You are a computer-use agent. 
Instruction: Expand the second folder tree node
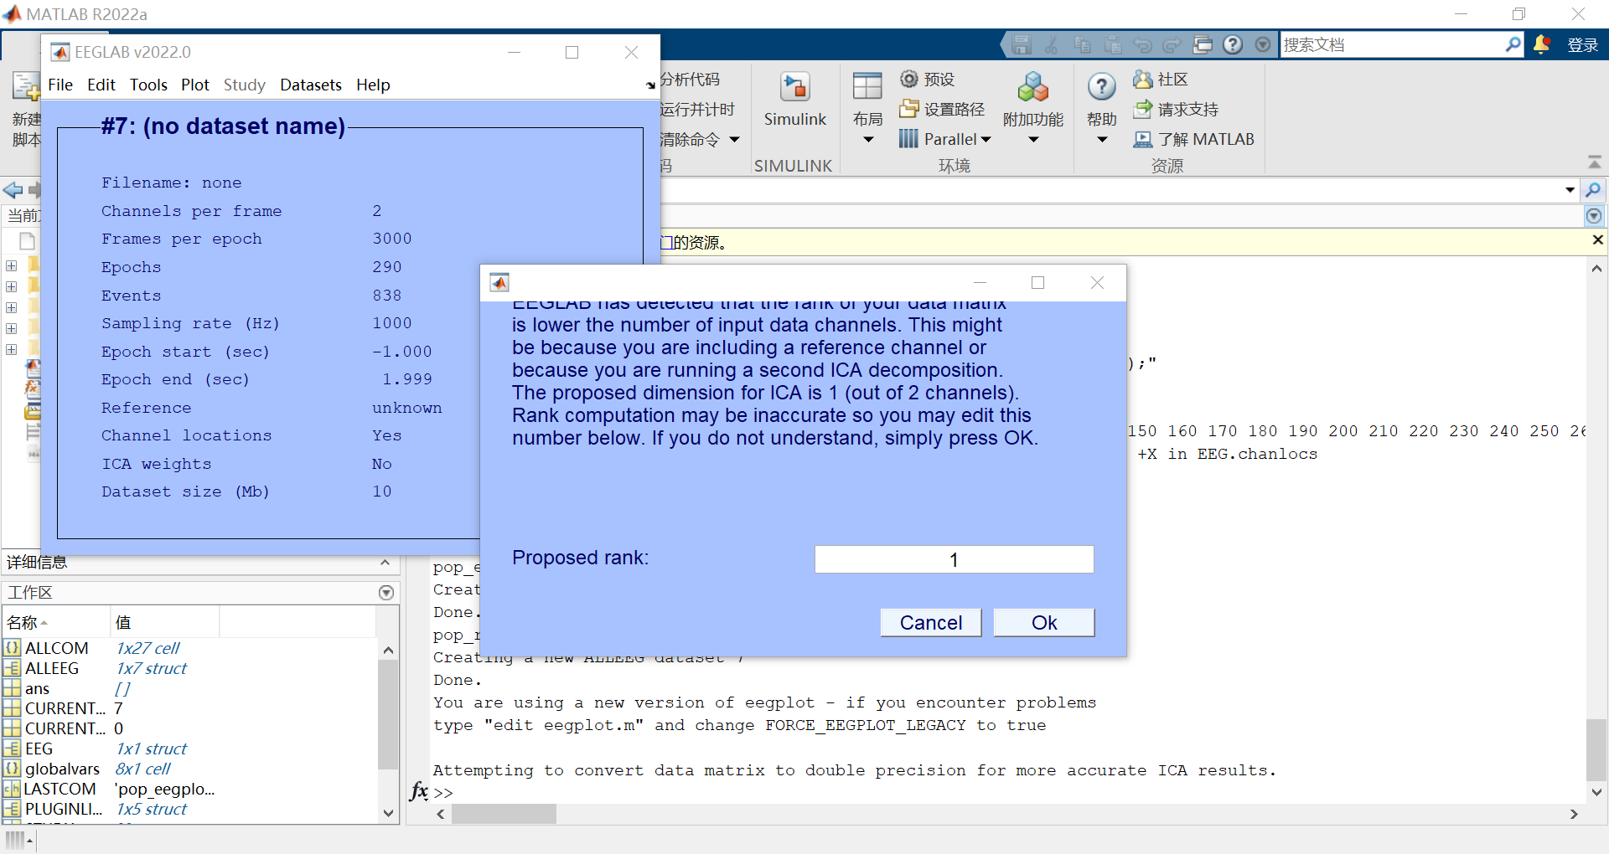pos(12,286)
